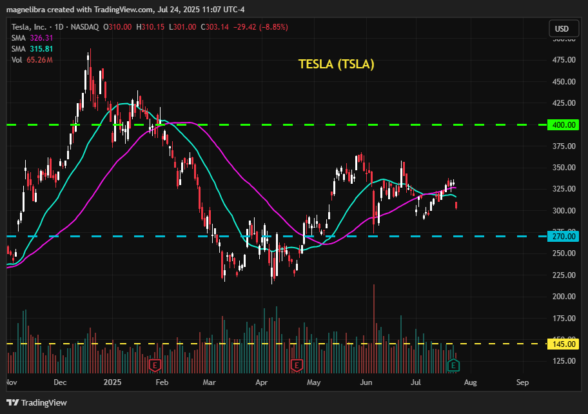This screenshot has height=414, width=588.
Task: Click the open price O310.00
Action: coord(117,27)
